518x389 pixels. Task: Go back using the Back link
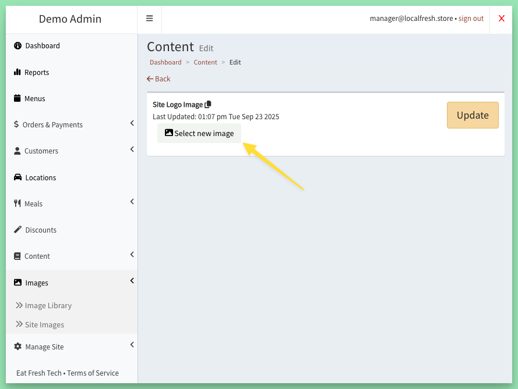[158, 79]
